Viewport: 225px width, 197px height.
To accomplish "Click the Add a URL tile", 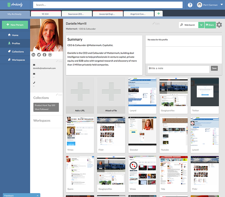I will click(80, 96).
